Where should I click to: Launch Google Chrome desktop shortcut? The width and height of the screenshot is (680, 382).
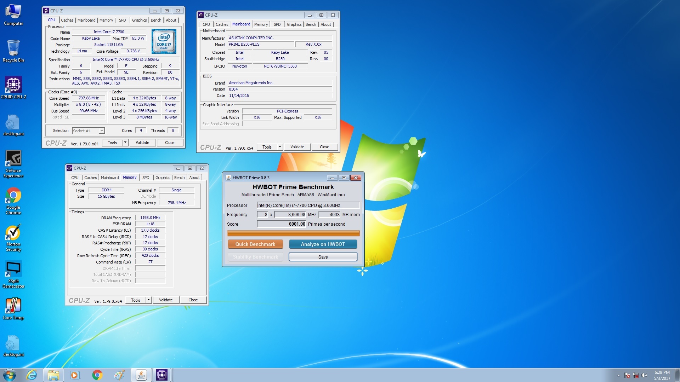point(13,201)
